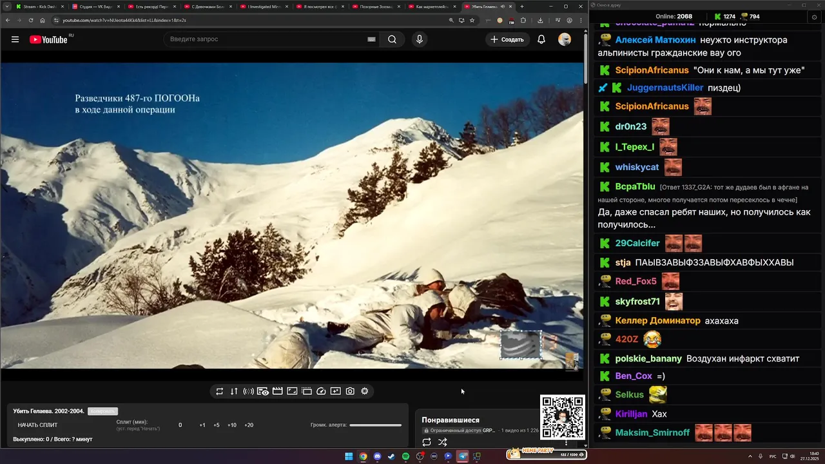The image size is (825, 464).
Task: Open Spotify from the taskbar
Action: point(405,456)
